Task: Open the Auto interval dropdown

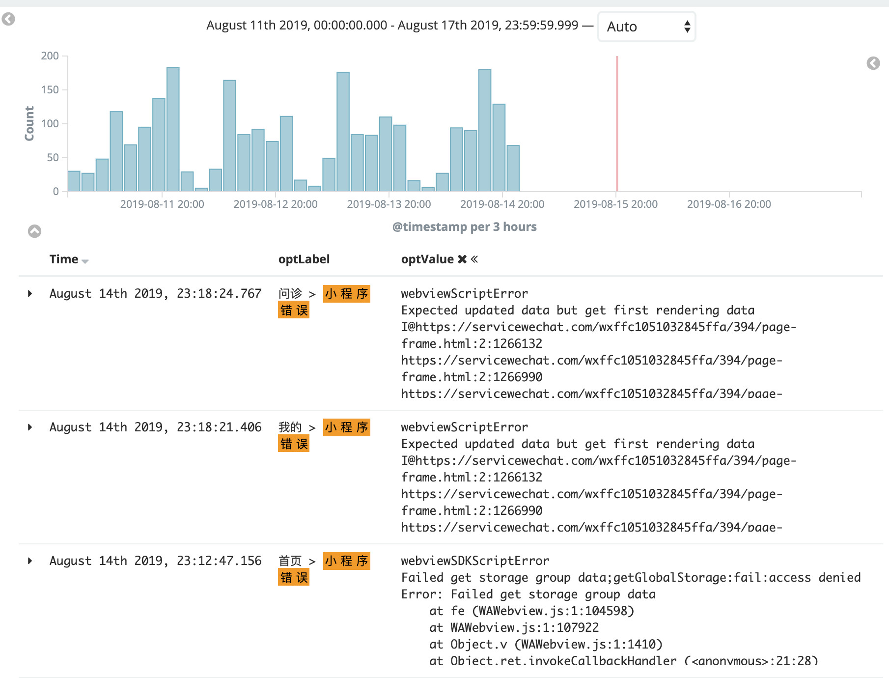Action: (646, 27)
